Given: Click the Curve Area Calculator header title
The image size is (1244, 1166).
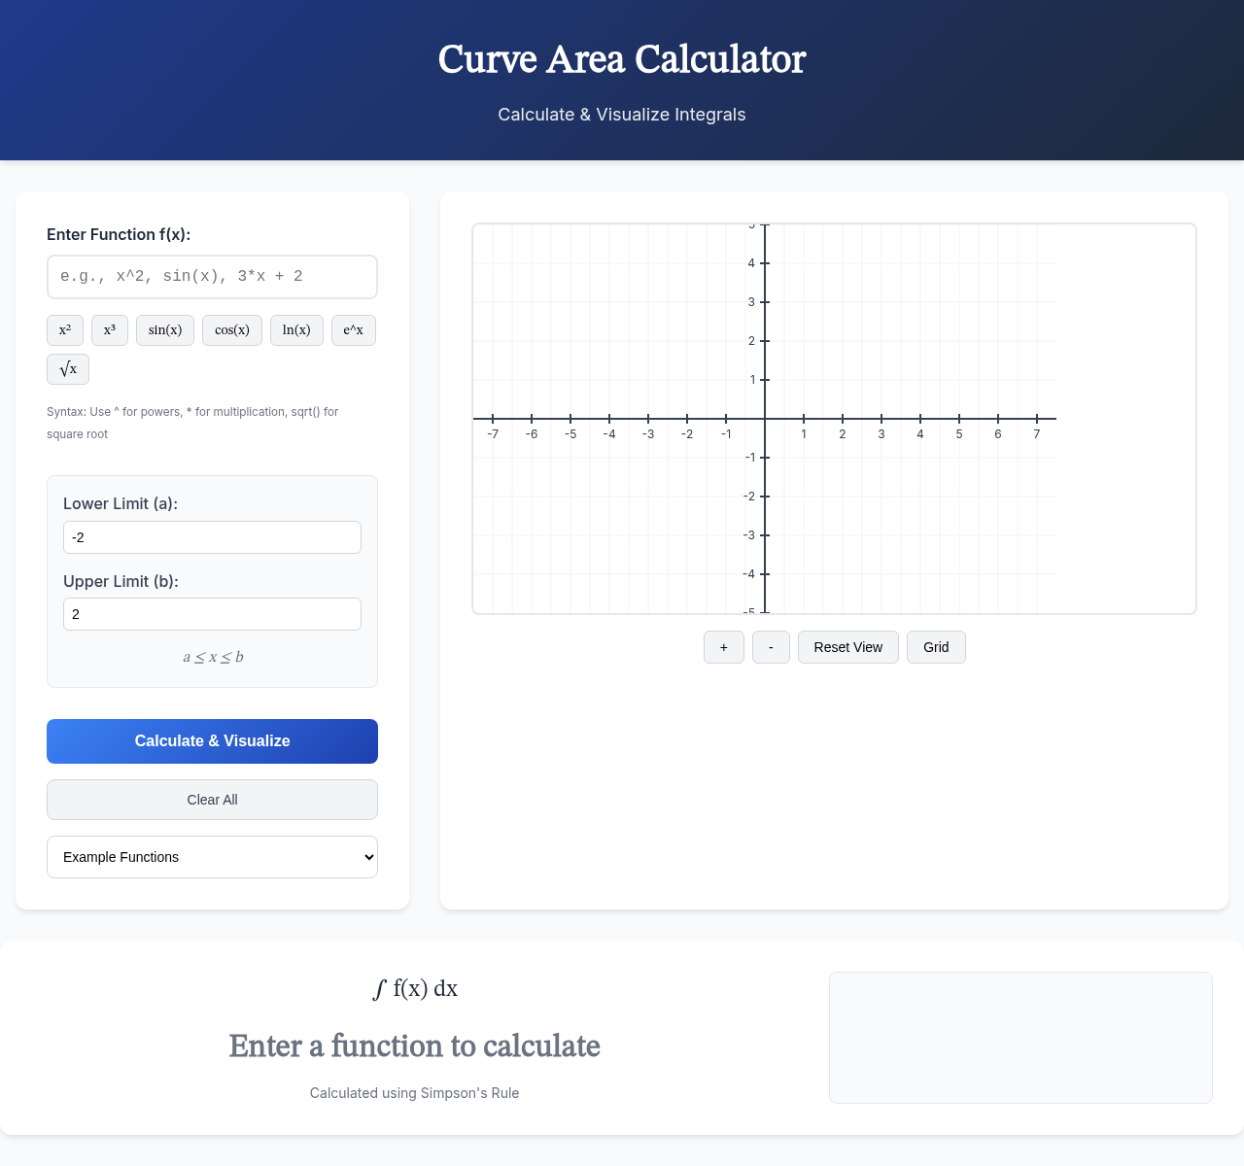Looking at the screenshot, I should click(621, 60).
